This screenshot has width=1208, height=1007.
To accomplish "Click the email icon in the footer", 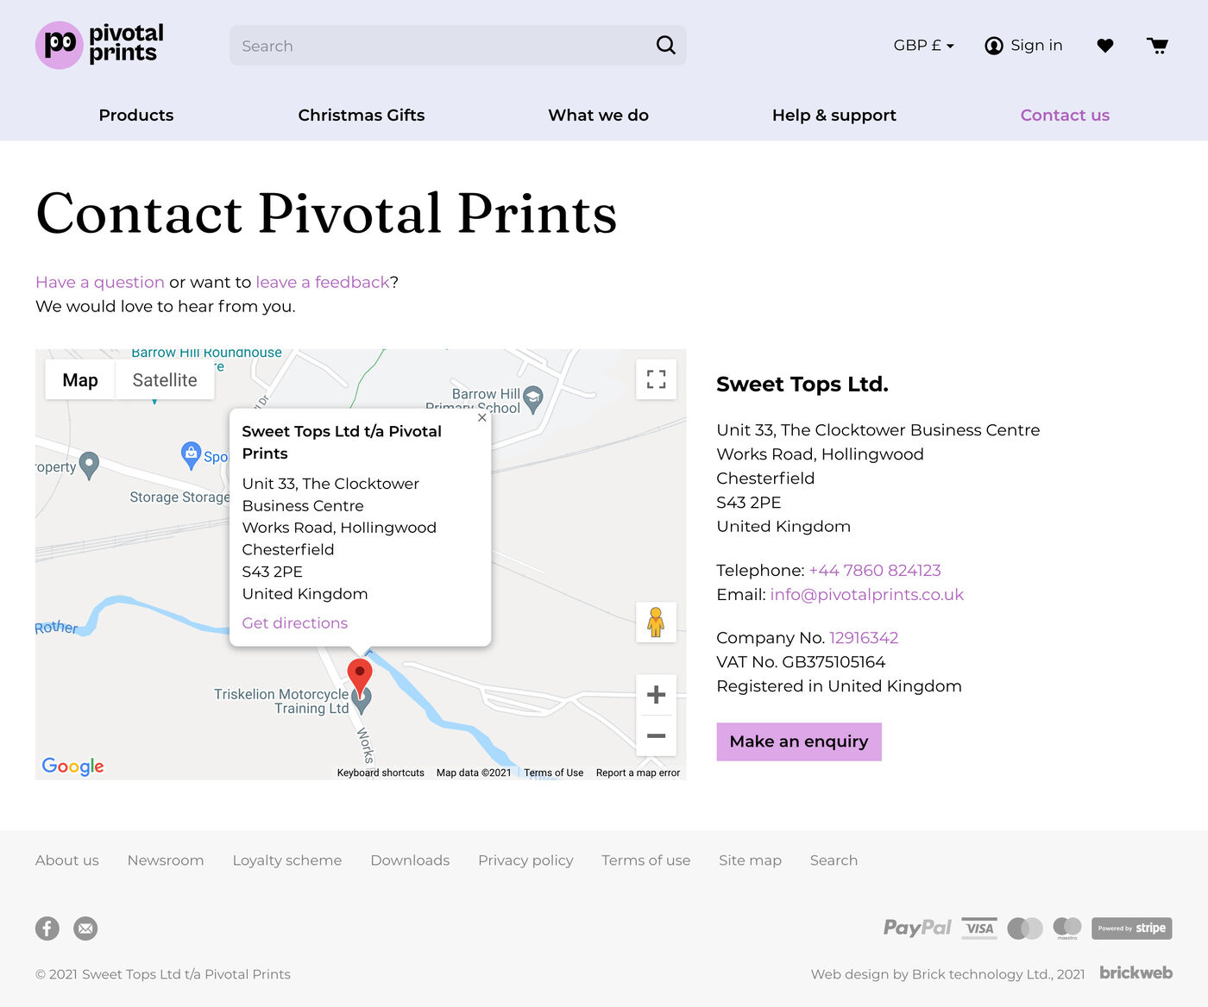I will click(85, 929).
